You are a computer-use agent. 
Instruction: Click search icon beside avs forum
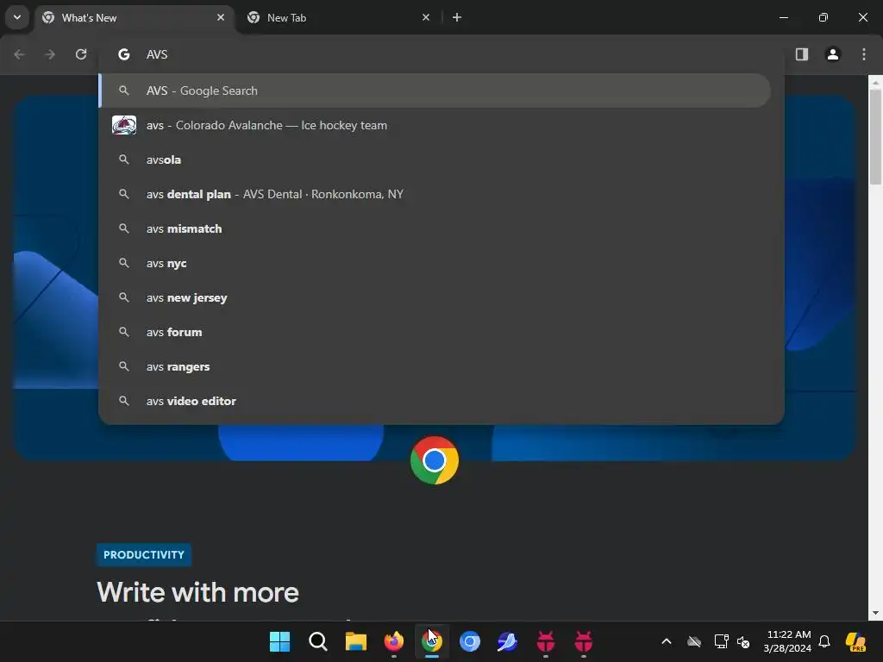coord(124,332)
